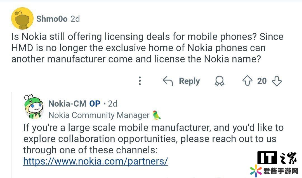The width and height of the screenshot is (302, 178).
Task: Open the nokia.com/partners link
Action: pyautogui.click(x=95, y=161)
